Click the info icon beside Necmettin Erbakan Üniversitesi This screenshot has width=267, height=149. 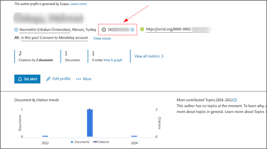click(16, 30)
